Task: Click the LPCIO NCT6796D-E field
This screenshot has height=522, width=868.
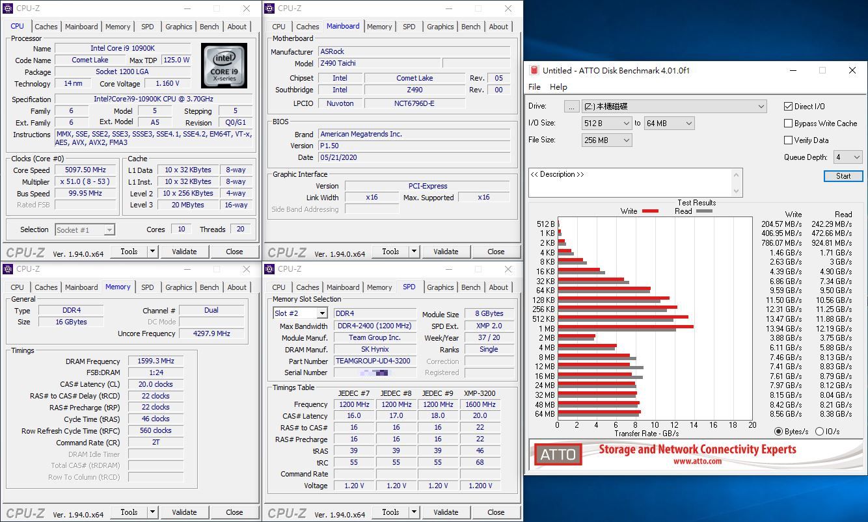Action: coord(414,103)
